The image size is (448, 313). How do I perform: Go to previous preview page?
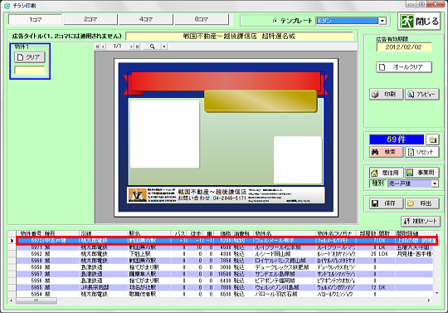point(103,46)
